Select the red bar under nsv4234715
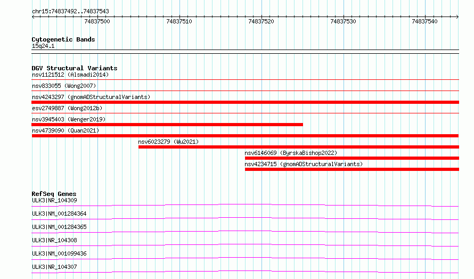 352,169
